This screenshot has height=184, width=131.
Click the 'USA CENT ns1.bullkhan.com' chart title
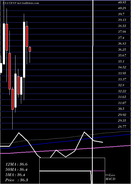coord(21,3)
